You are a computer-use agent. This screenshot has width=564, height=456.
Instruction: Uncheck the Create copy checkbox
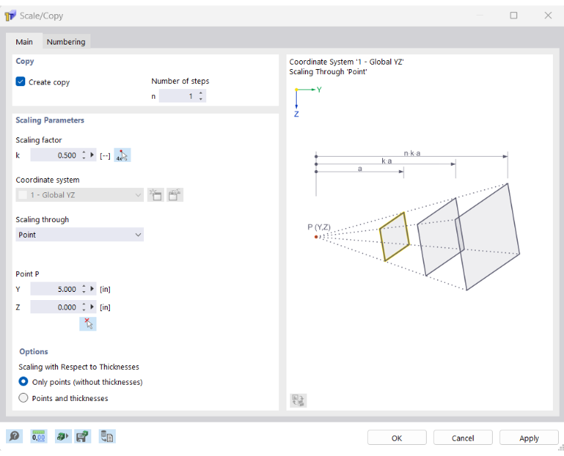21,82
